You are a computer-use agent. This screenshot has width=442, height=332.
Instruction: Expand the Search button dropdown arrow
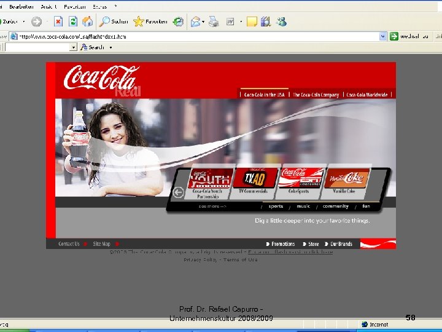(110, 47)
